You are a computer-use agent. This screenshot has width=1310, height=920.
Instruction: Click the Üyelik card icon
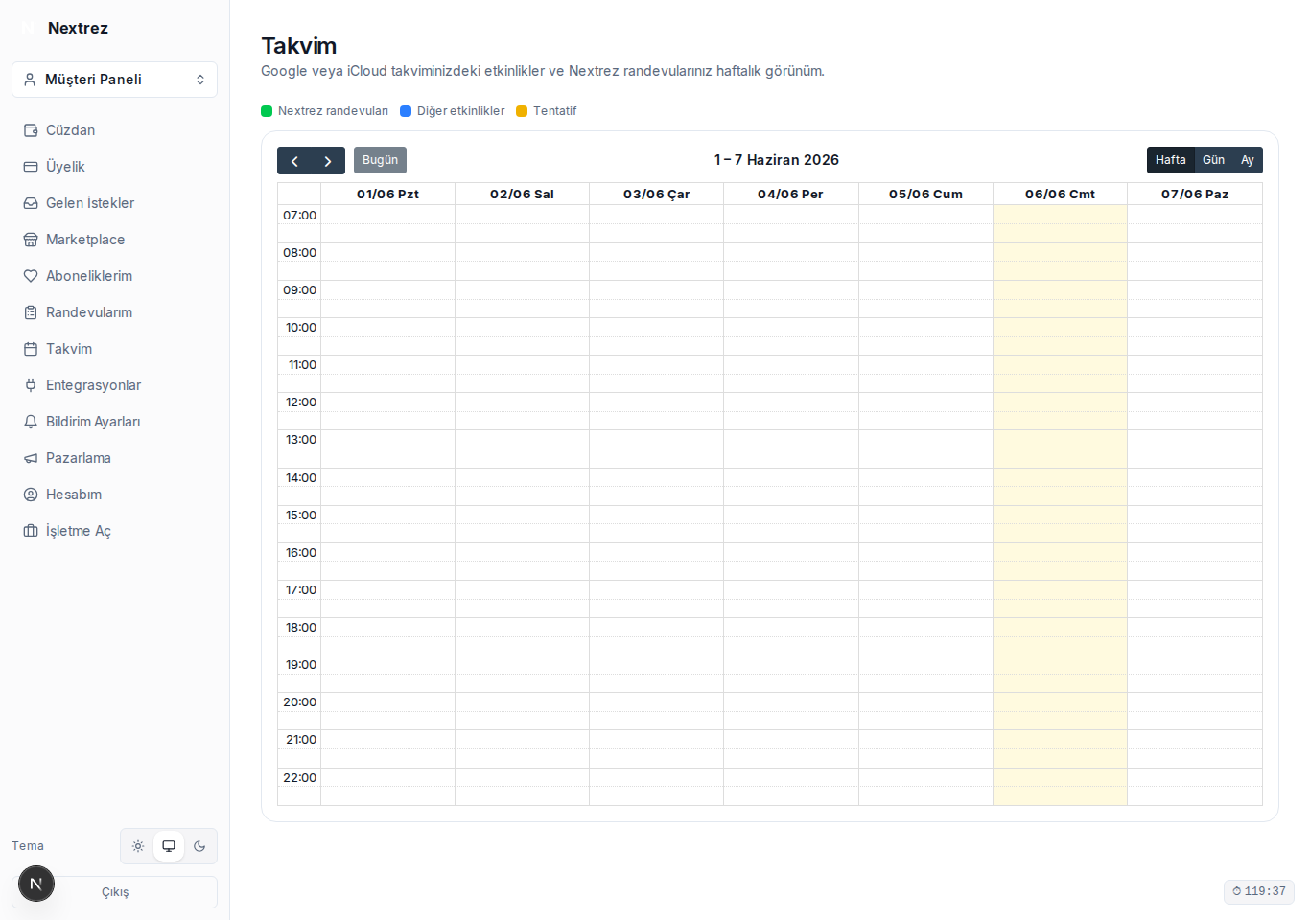(x=31, y=167)
